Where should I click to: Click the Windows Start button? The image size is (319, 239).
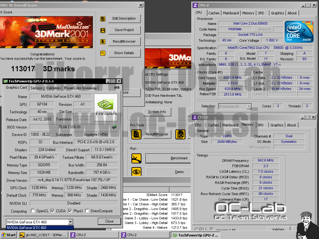click(x=8, y=235)
